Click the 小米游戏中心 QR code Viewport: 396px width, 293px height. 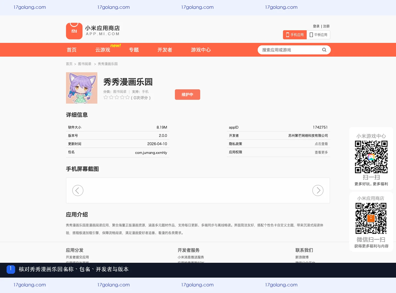(371, 157)
